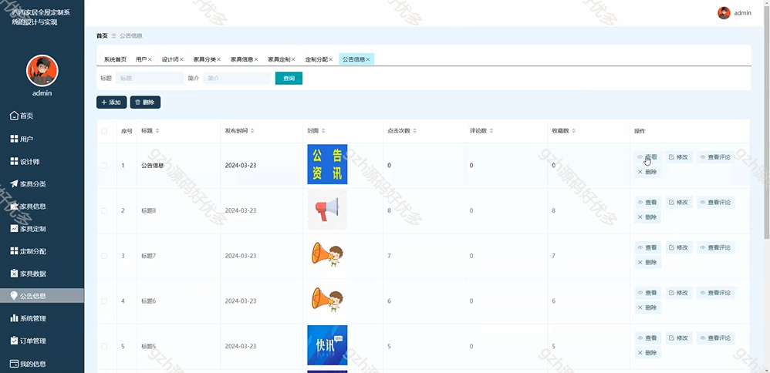Select the 标题7 row checkbox
The width and height of the screenshot is (770, 373).
point(104,256)
